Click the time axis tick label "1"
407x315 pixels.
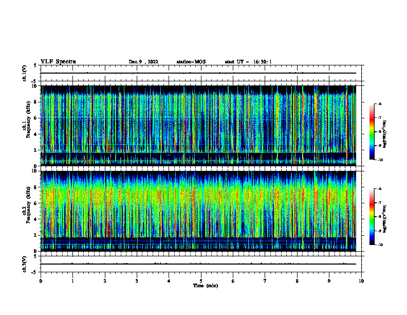(x=73, y=281)
